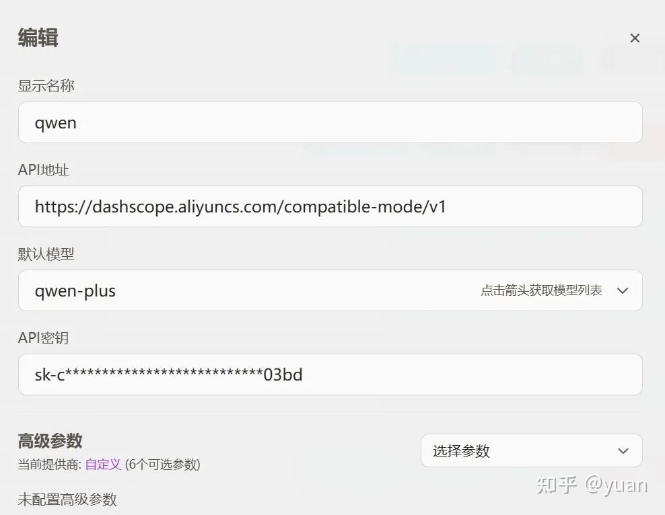The width and height of the screenshot is (665, 515).
Task: Click the 显示名称 label
Action: click(46, 86)
